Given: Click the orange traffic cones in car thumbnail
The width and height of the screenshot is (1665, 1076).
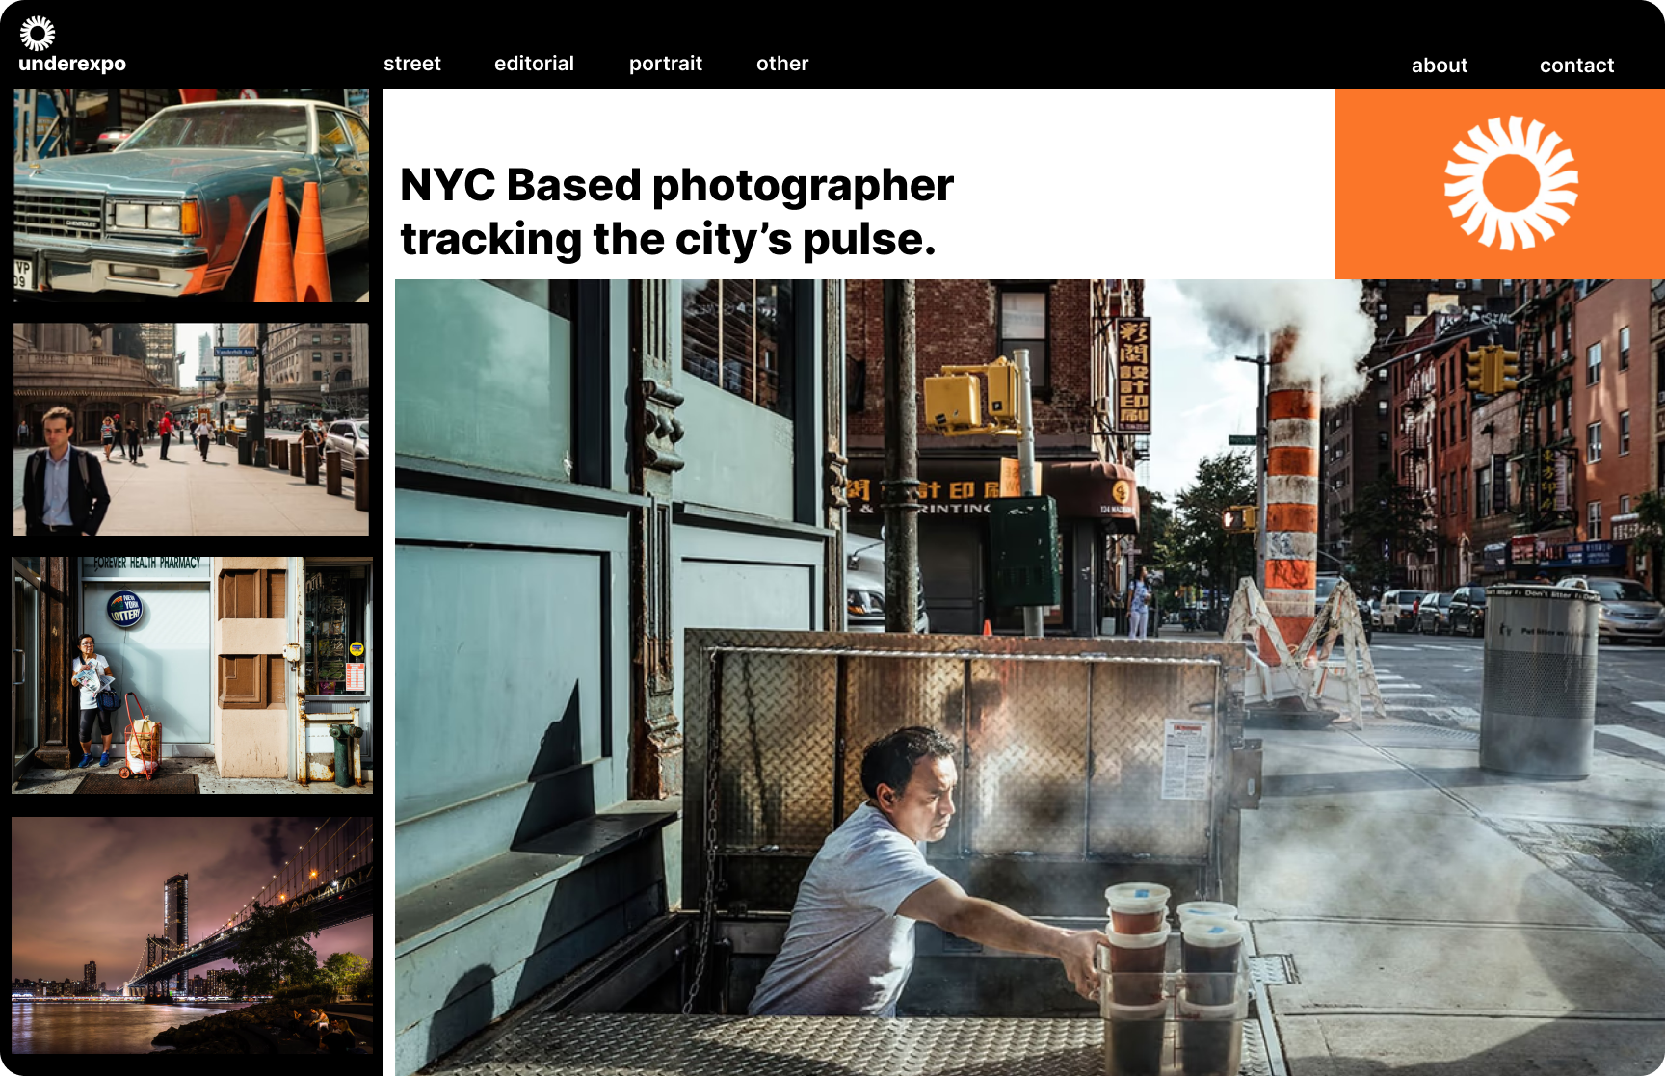Looking at the screenshot, I should (x=294, y=241).
